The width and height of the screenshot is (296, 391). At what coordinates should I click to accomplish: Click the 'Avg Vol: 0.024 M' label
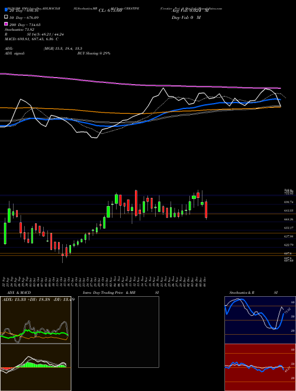pyautogui.click(x=190, y=11)
